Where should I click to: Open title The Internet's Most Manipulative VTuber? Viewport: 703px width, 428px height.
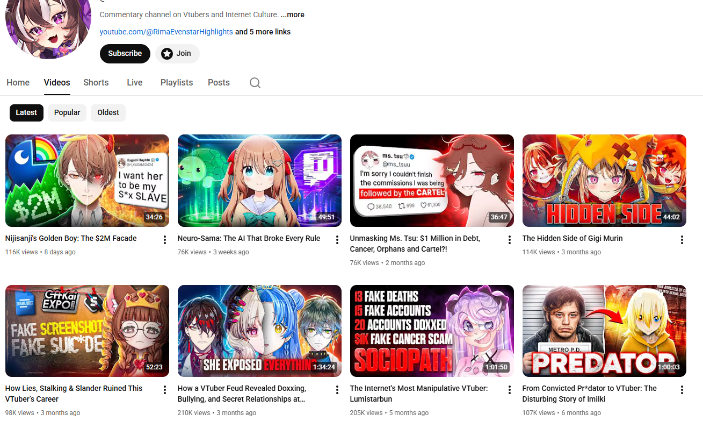(419, 394)
